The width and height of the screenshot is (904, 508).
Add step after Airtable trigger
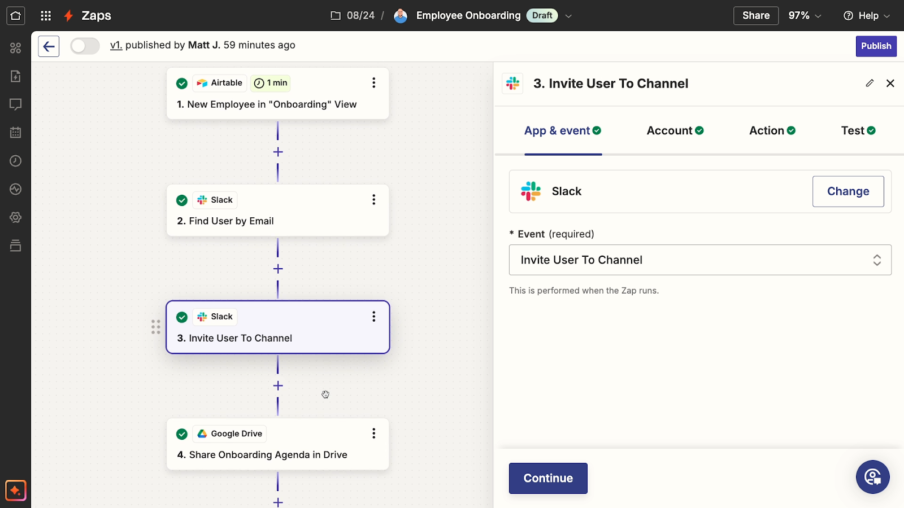click(x=278, y=152)
